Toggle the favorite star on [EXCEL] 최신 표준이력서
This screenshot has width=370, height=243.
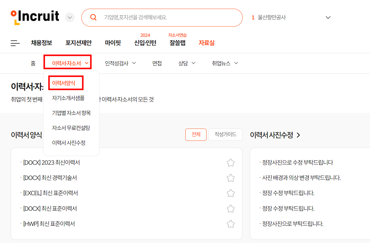tap(230, 193)
